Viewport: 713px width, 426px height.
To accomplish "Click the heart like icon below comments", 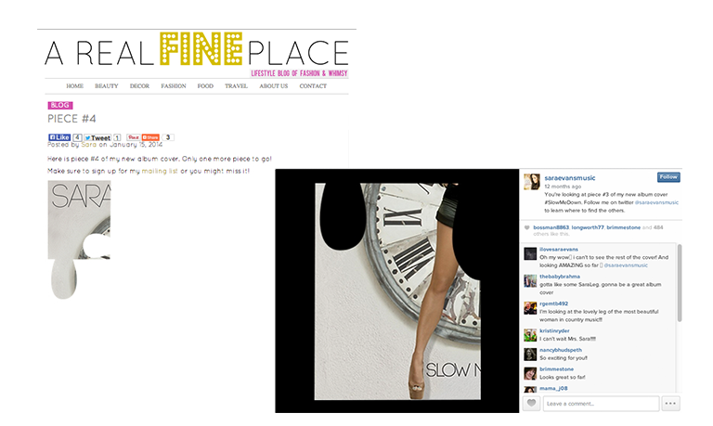I will [531, 404].
